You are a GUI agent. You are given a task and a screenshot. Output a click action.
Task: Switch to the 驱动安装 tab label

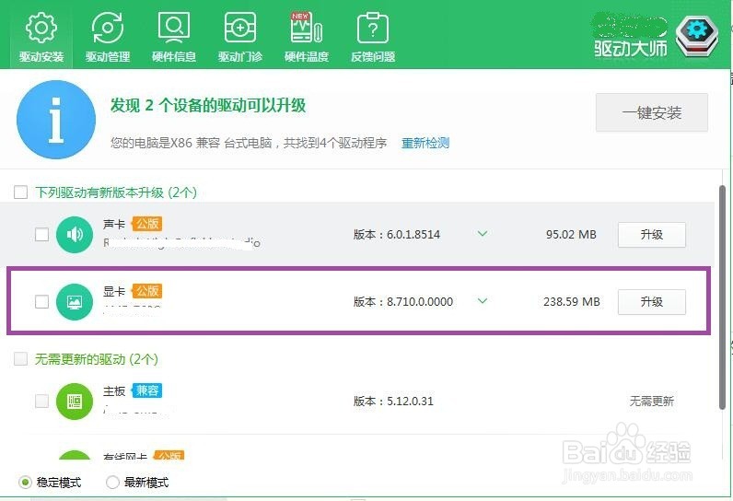pyautogui.click(x=41, y=57)
